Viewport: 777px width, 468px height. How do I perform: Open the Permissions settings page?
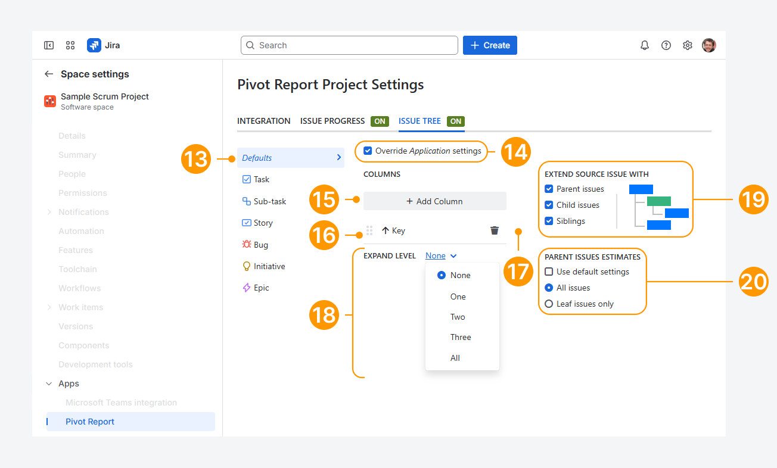point(83,193)
